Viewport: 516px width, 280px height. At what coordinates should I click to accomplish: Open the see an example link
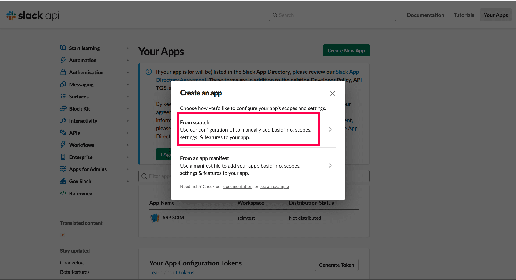point(274,187)
